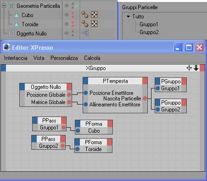Select the XGruppo title bar

[96, 68]
